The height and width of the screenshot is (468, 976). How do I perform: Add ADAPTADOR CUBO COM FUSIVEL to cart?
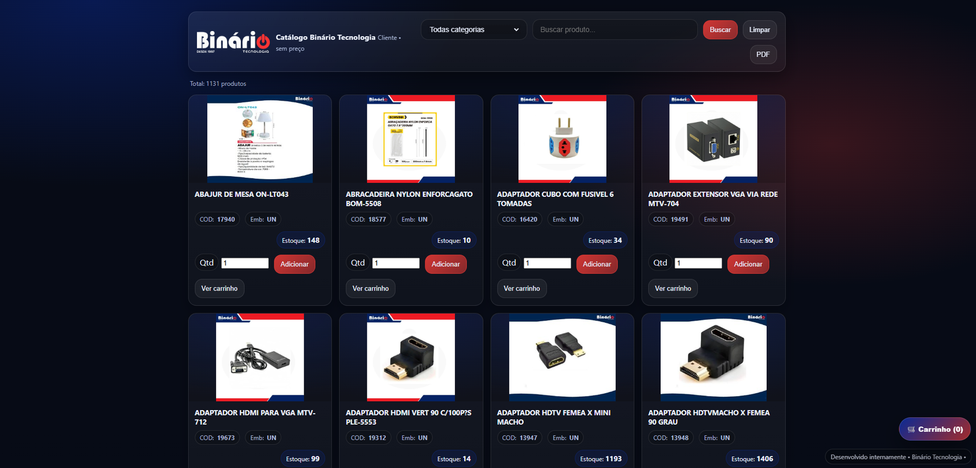point(597,264)
